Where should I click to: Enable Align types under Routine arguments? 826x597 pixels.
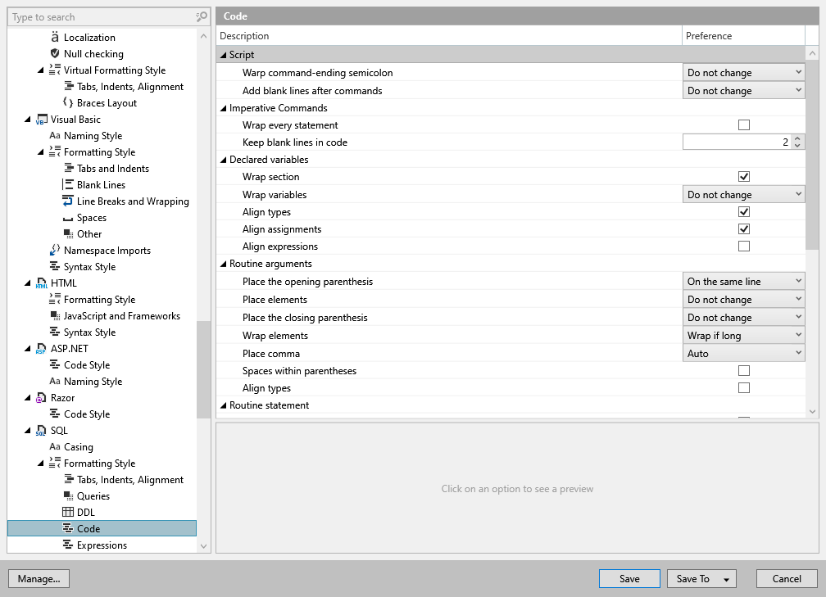(744, 387)
